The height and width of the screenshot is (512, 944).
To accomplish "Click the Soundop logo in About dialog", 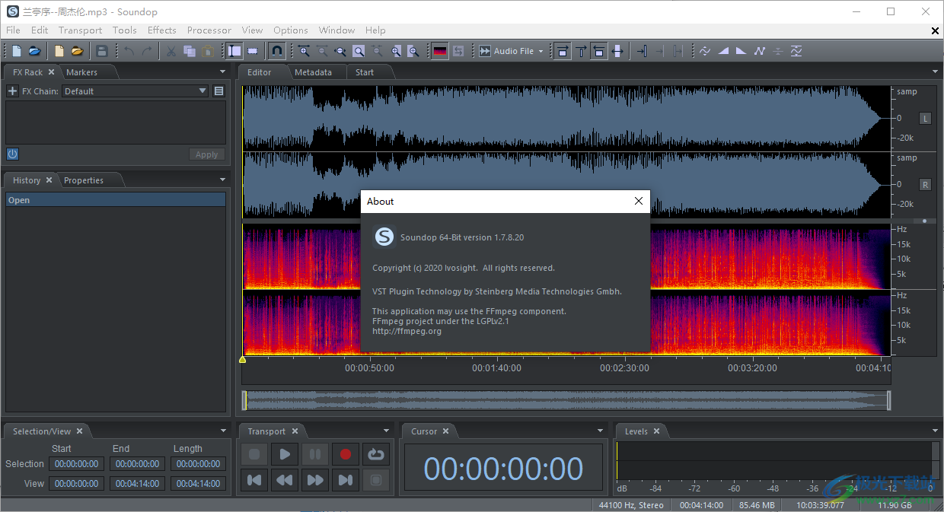I will click(384, 237).
